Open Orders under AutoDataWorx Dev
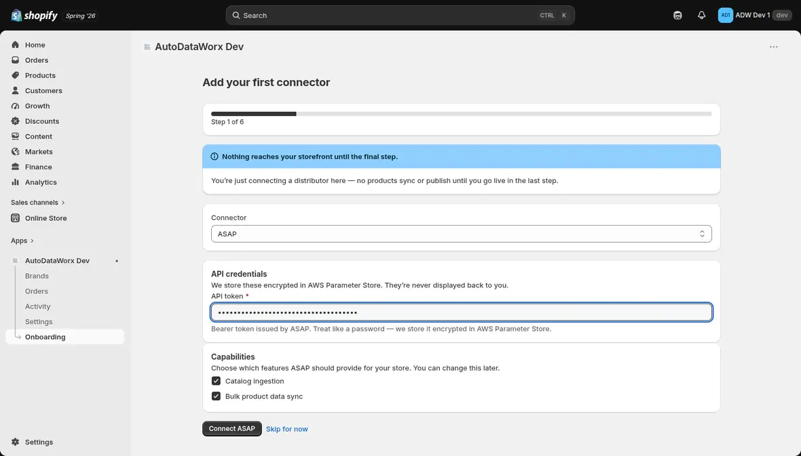Image resolution: width=801 pixels, height=456 pixels. click(36, 291)
